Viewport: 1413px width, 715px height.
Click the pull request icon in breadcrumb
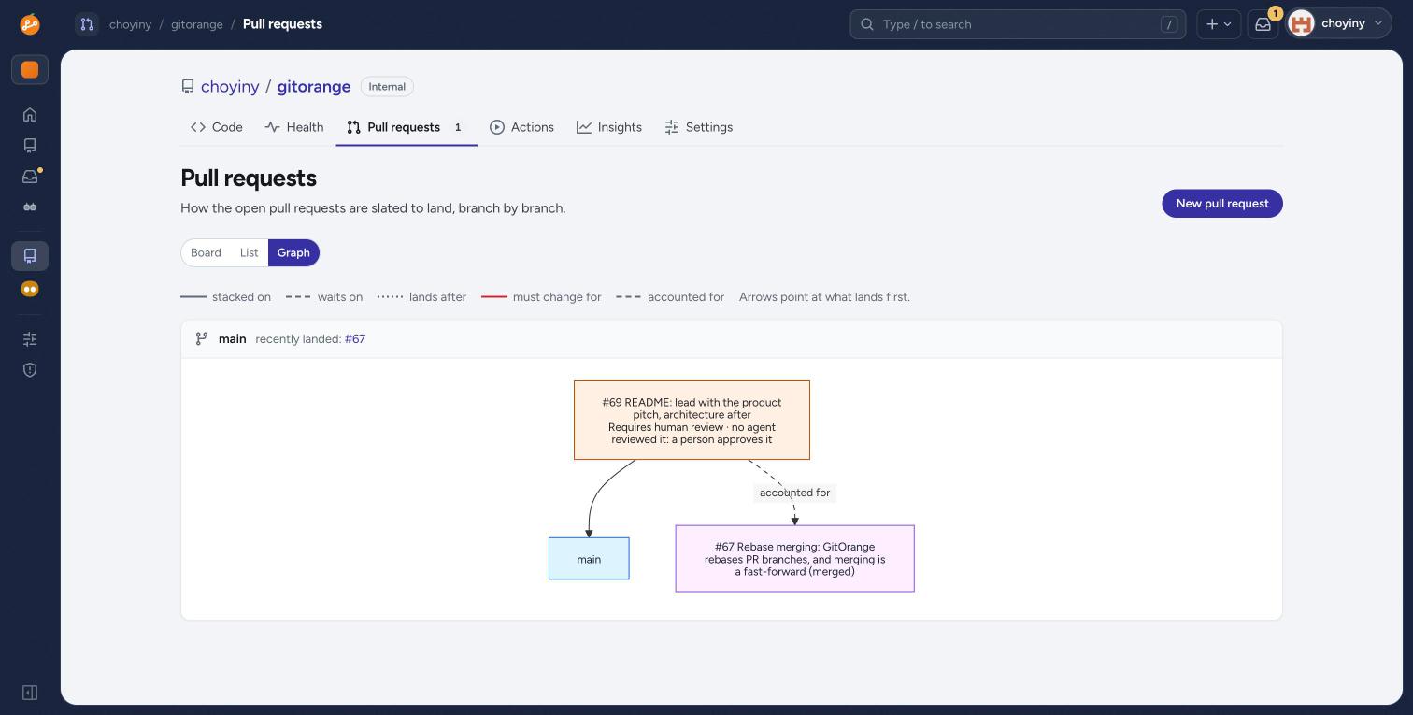[x=87, y=24]
